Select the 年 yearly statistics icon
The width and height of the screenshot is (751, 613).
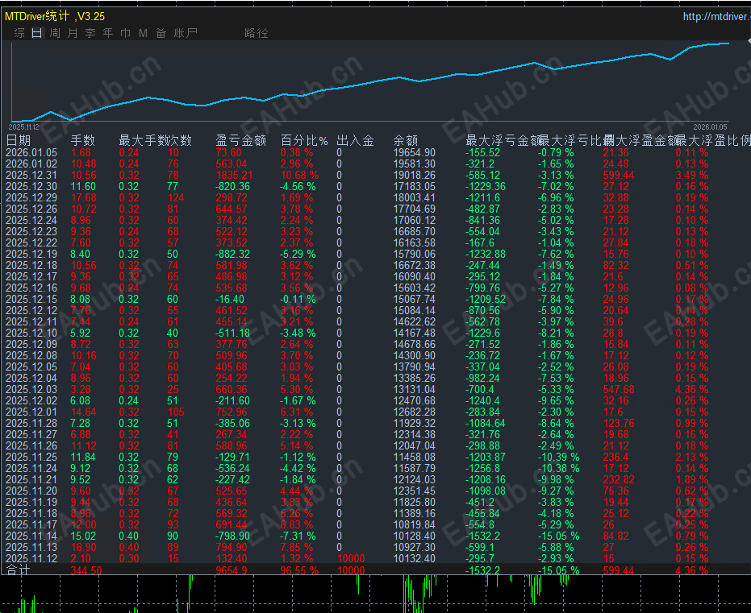(x=107, y=33)
